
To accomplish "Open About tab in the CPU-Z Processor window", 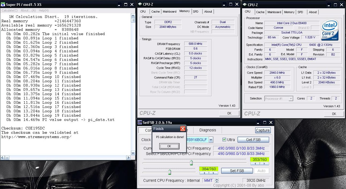I will point(313,12).
